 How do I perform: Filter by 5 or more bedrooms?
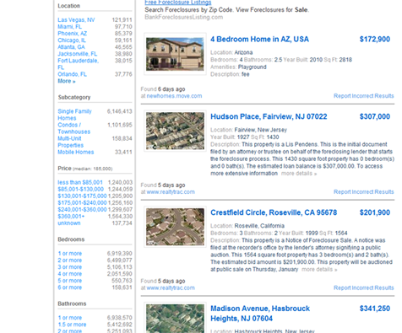click(70, 281)
